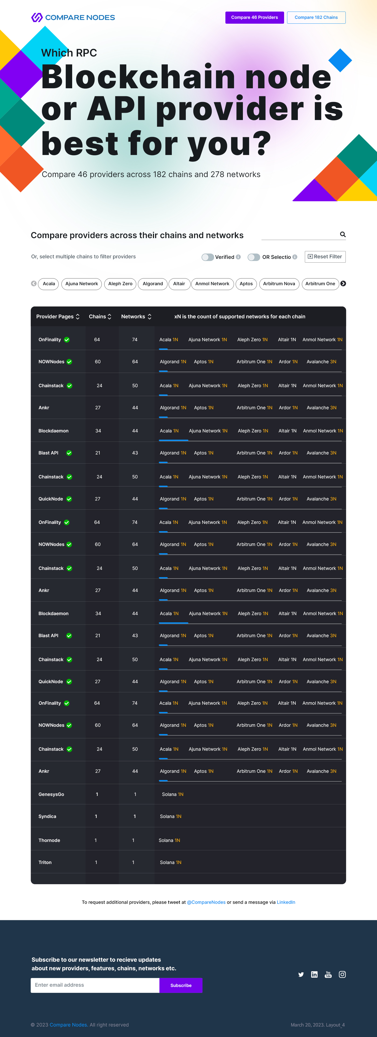Click the Compare 46 Providers button
377x1037 pixels.
click(x=254, y=17)
